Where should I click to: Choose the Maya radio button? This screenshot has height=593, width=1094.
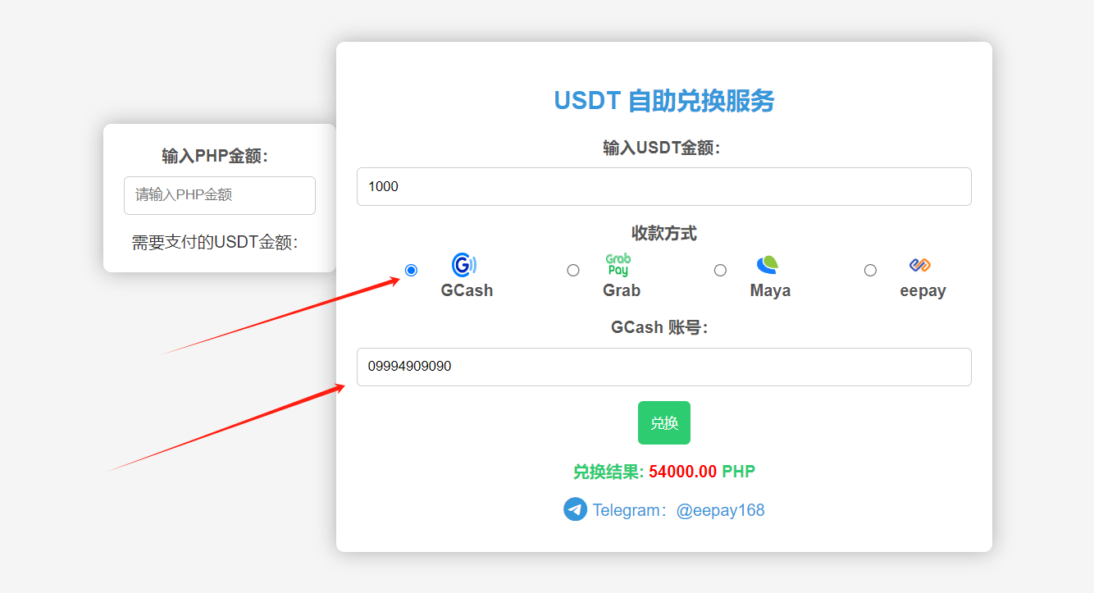click(x=720, y=270)
